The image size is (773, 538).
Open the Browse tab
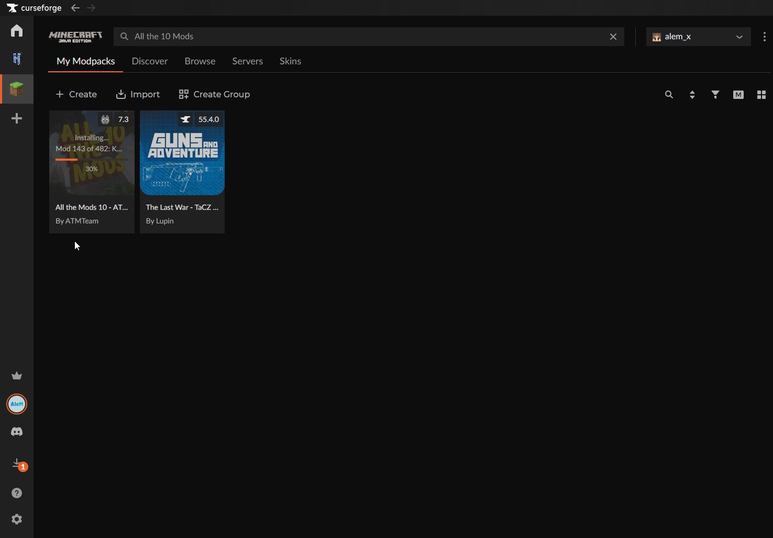pyautogui.click(x=200, y=61)
